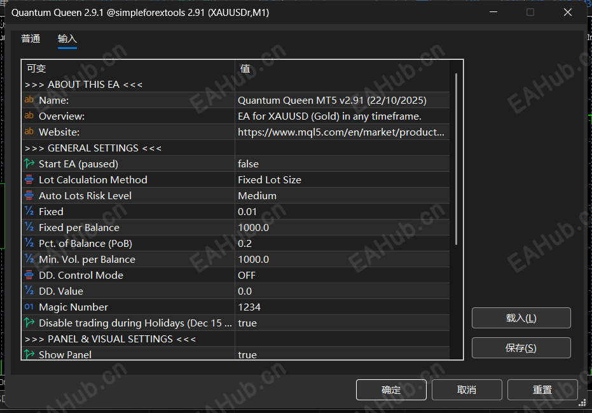Click the boolean icon beside Start EA (paused)
Image resolution: width=592 pixels, height=413 pixels.
click(29, 164)
